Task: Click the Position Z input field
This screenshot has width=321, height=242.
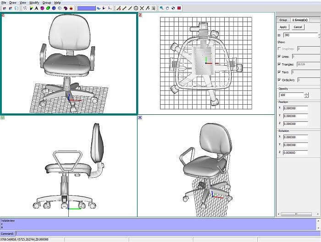Action: click(295, 124)
